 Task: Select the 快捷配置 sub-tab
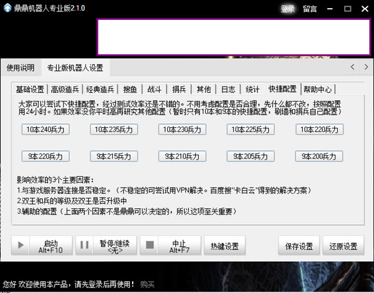(282, 89)
